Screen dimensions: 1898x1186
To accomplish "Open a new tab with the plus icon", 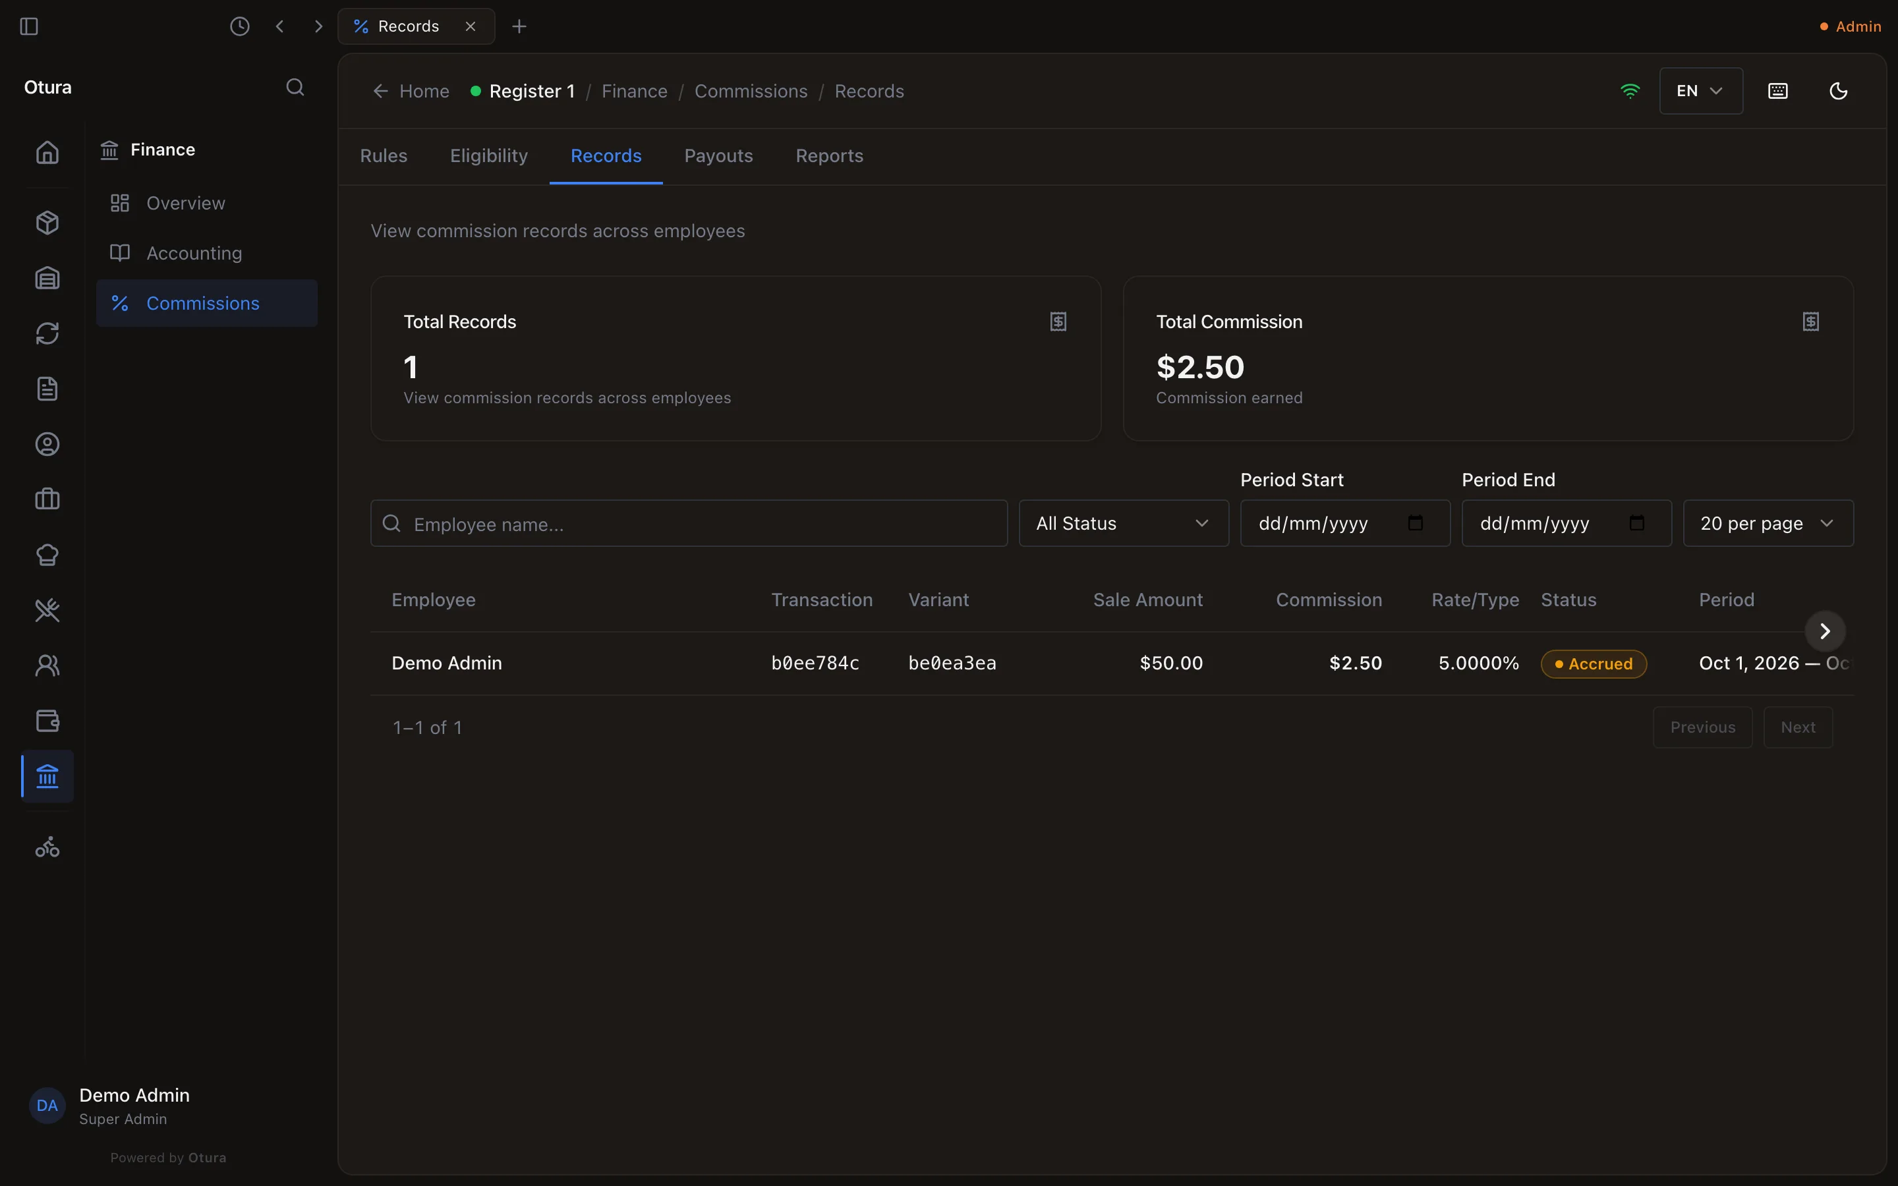I will click(x=519, y=26).
